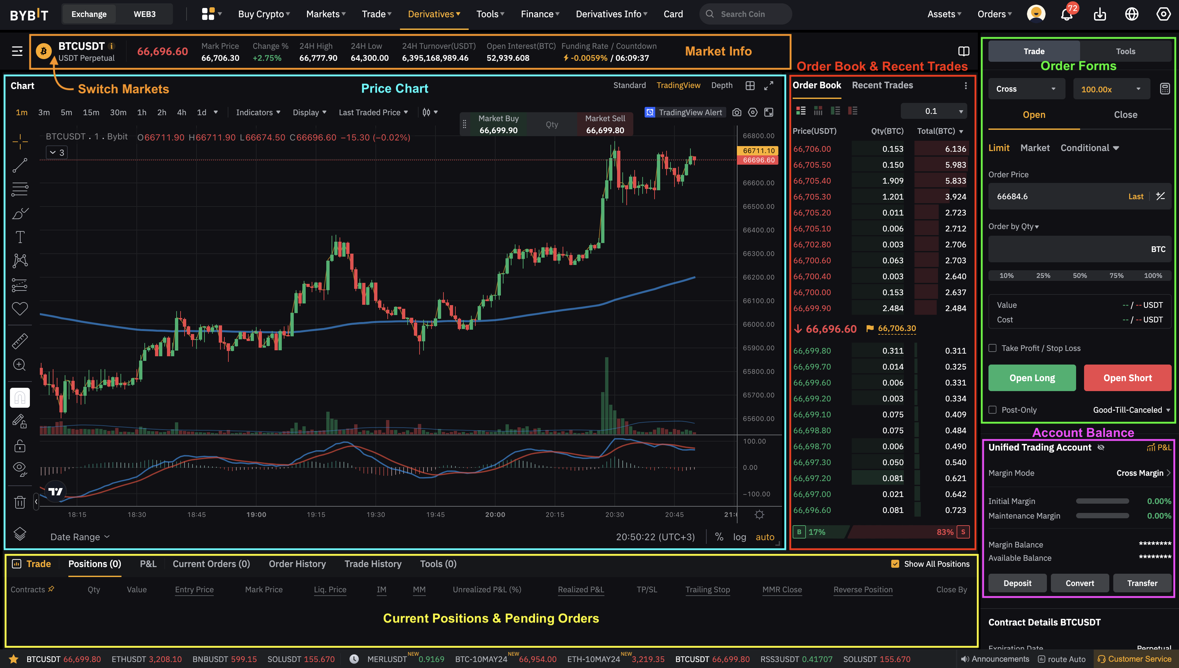The width and height of the screenshot is (1179, 668).
Task: Activate the text annotation tool on the chart
Action: click(x=20, y=237)
